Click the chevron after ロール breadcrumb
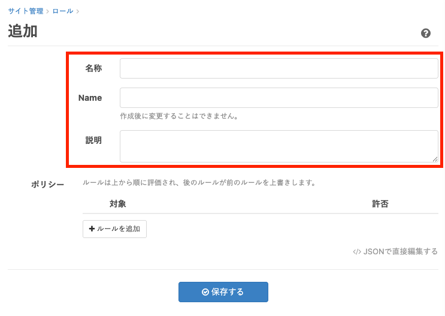Viewport: 445px width, 316px height. click(x=78, y=11)
